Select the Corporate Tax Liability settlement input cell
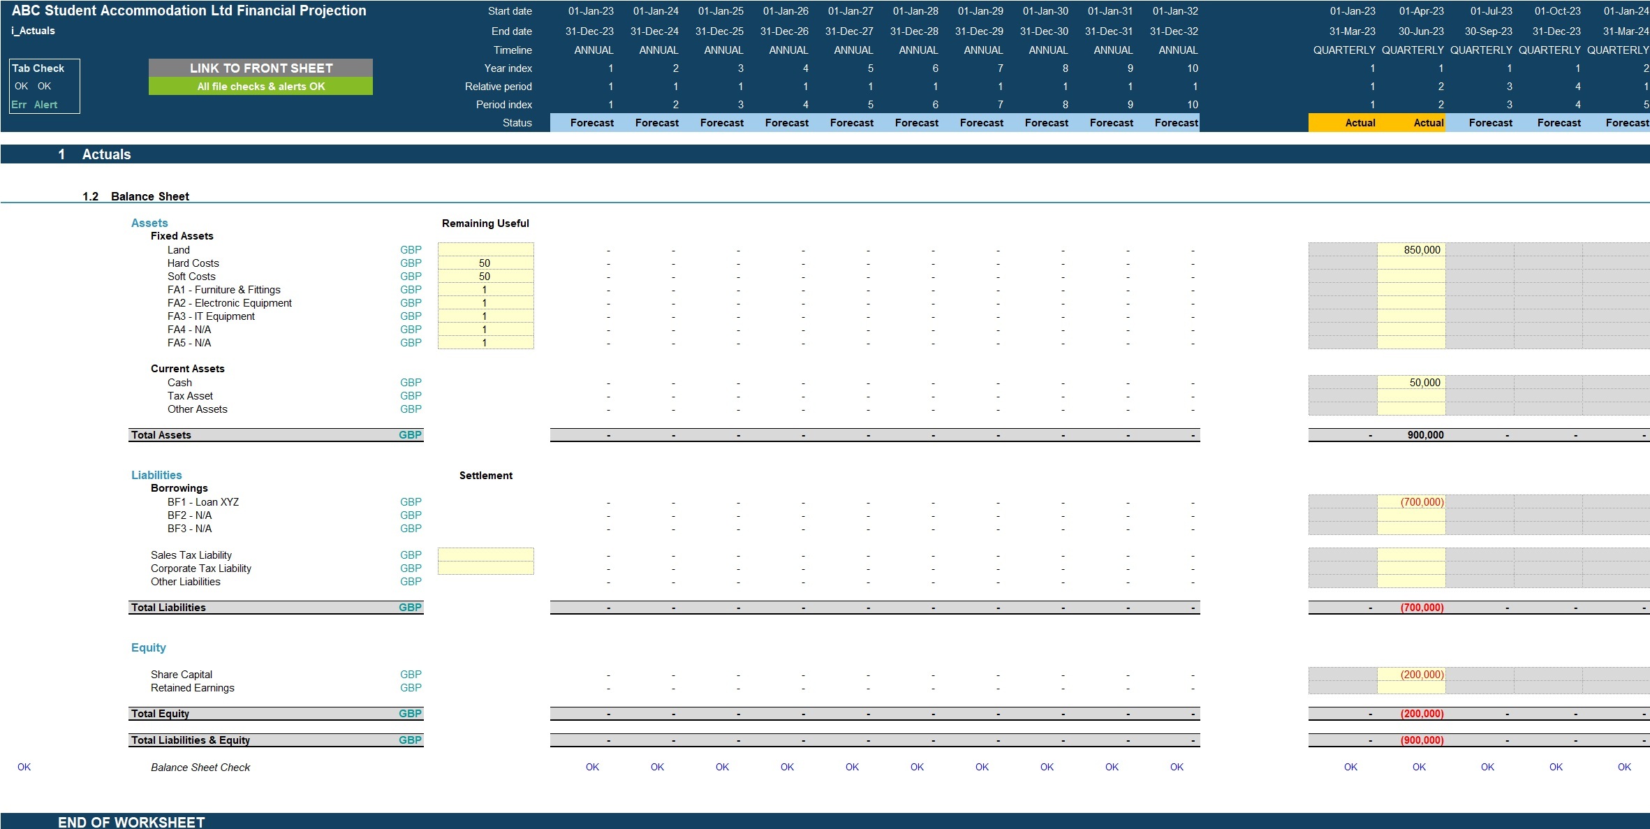1650x829 pixels. point(485,568)
